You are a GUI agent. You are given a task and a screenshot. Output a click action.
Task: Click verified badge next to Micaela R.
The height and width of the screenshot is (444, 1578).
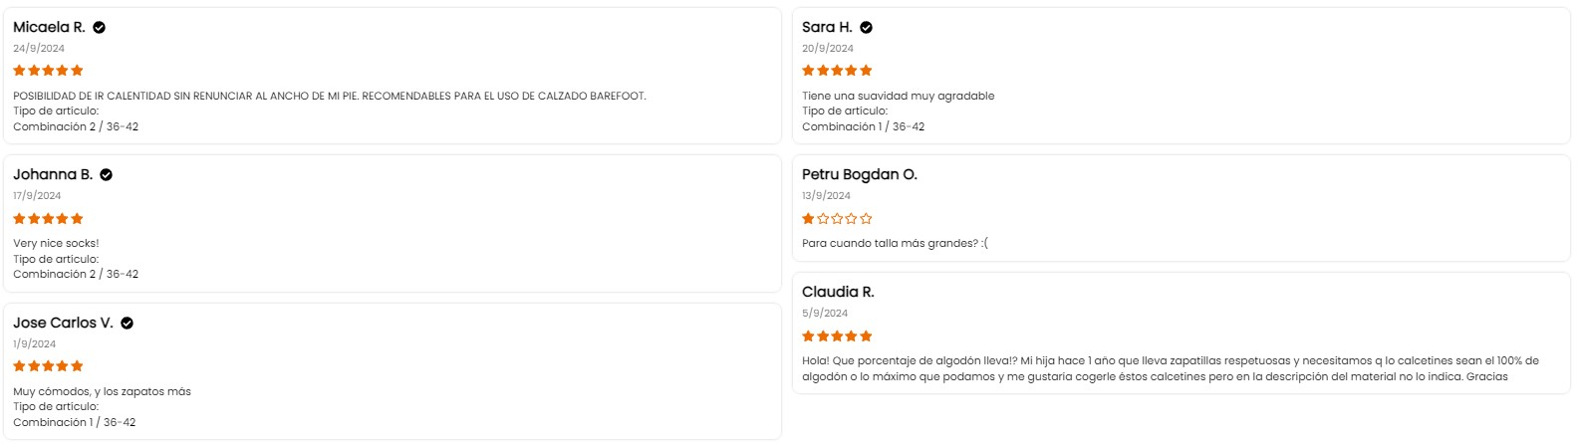pos(100,28)
